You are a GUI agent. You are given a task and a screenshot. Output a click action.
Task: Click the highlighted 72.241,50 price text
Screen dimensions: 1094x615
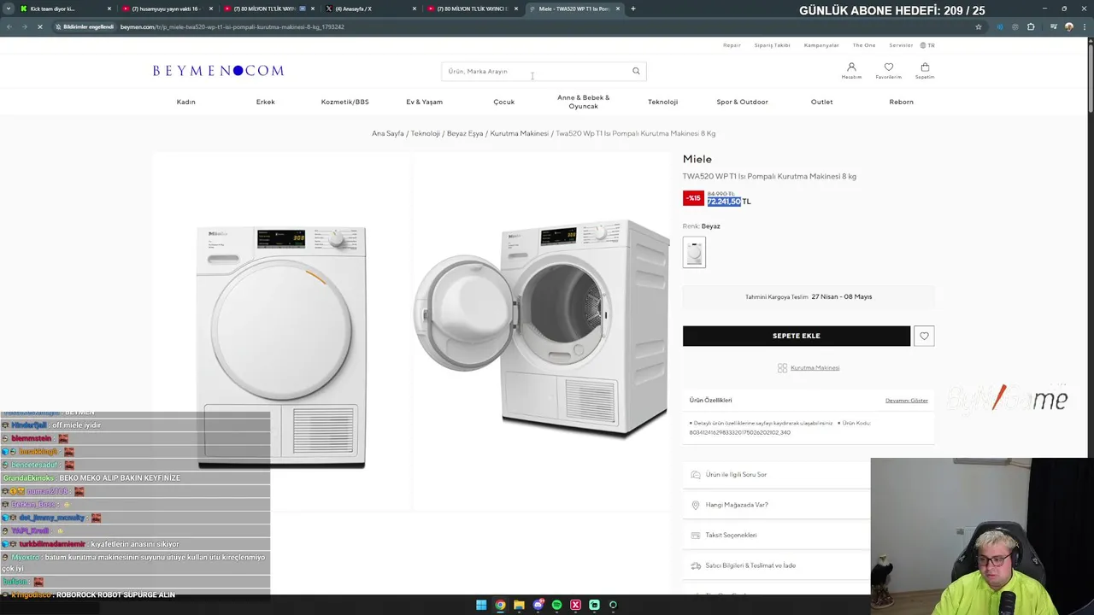[724, 202]
